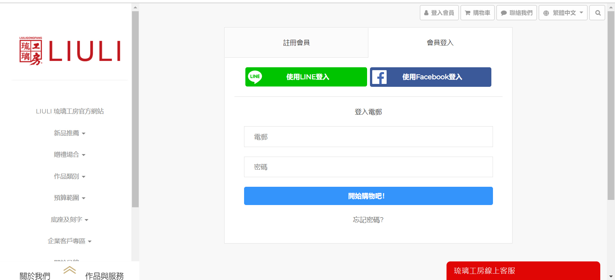
Task: Expand 預算範圍 sidebar menu
Action: [70, 198]
